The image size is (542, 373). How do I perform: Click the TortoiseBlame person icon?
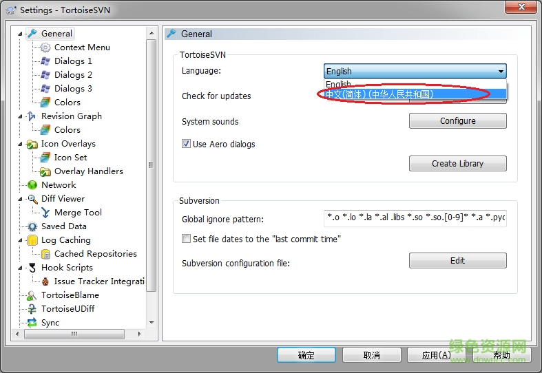32,295
